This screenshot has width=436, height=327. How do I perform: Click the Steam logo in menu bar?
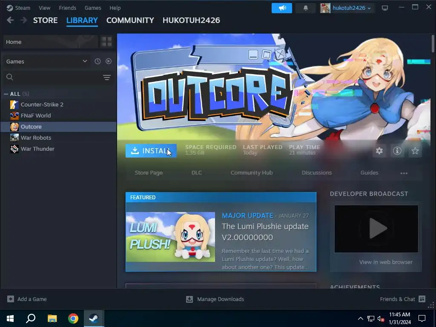pyautogui.click(x=10, y=8)
